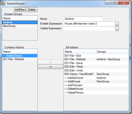Select 001-File---Refresh row in All Actions
The image size is (132, 114).
96,59
